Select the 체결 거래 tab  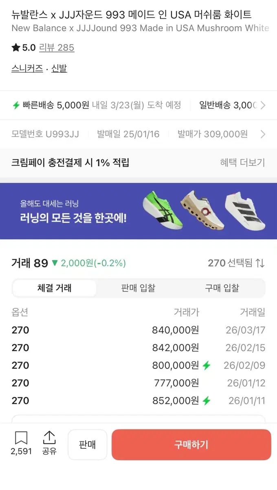coord(55,288)
